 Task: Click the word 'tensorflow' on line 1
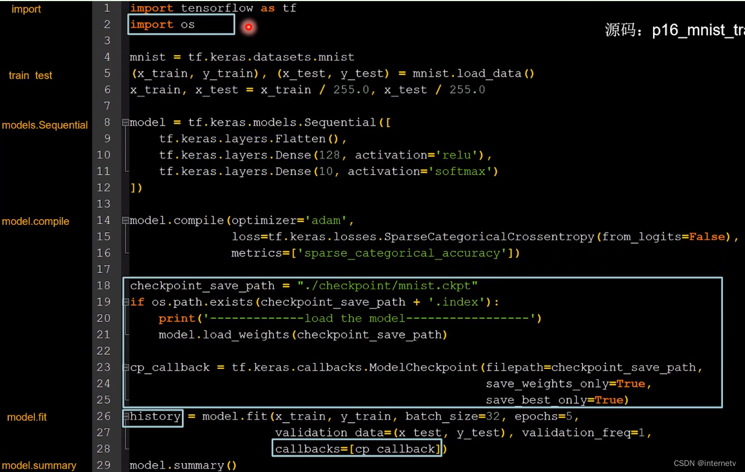[x=217, y=8]
